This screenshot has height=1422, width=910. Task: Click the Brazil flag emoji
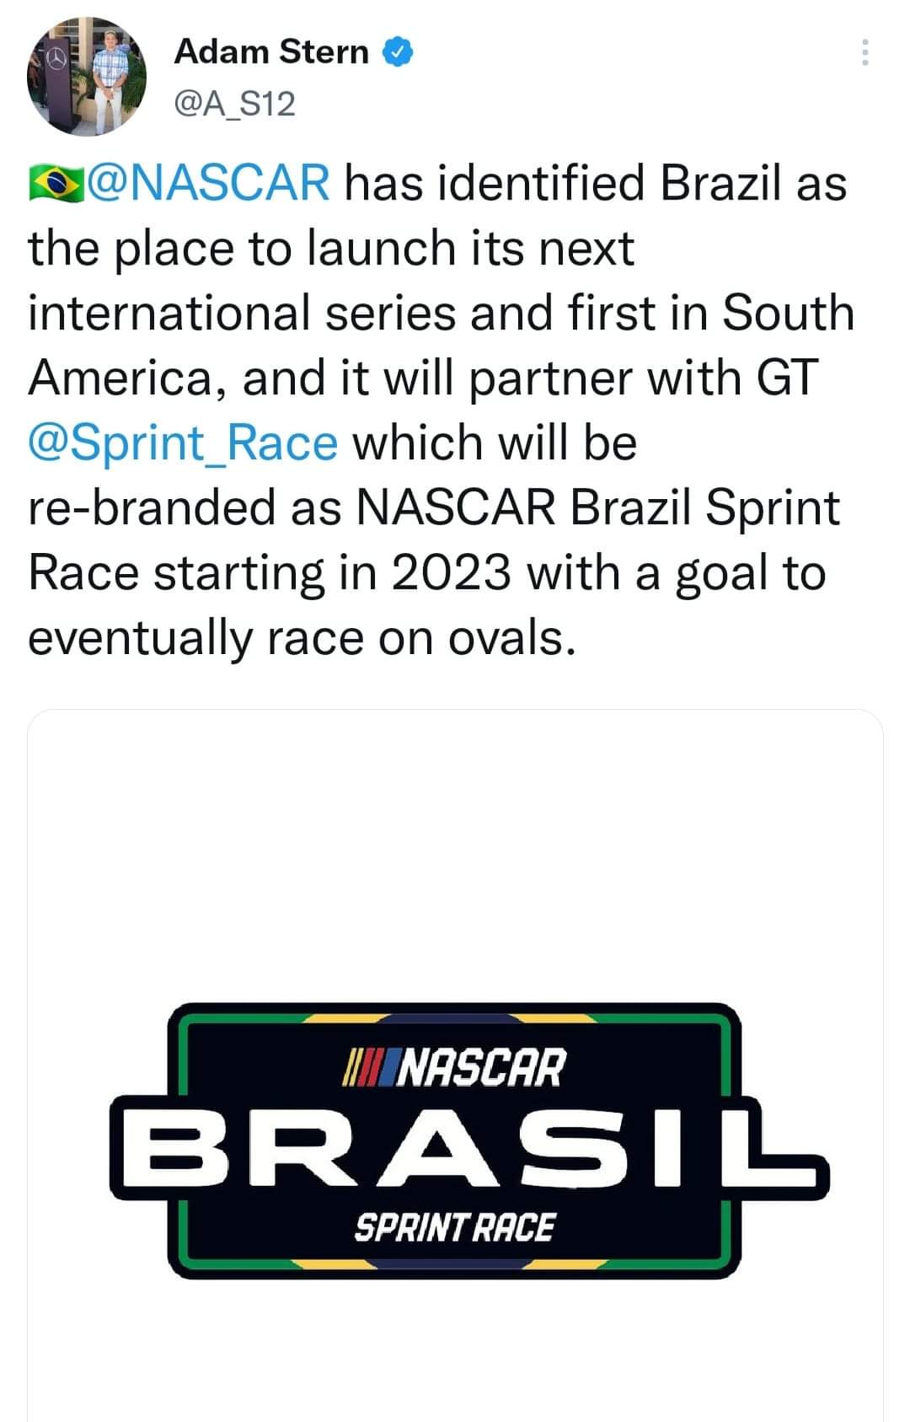click(x=56, y=184)
